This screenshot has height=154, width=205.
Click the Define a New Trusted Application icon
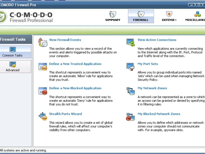coord(43,67)
